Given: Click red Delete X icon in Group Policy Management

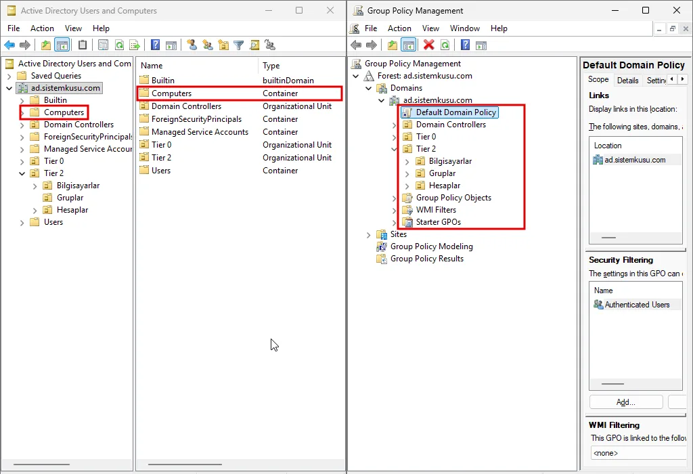Looking at the screenshot, I should click(428, 45).
